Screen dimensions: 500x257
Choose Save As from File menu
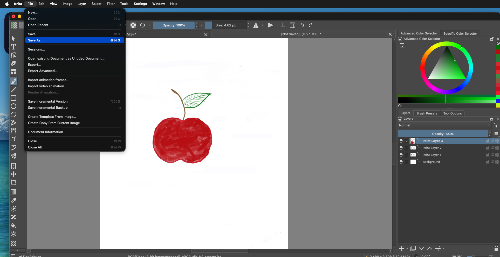click(x=74, y=40)
